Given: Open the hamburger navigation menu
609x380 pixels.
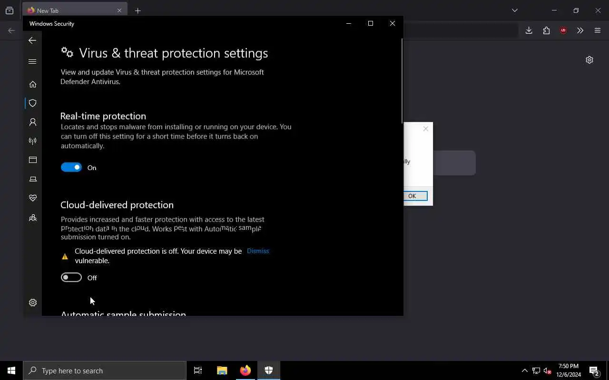Looking at the screenshot, I should point(32,61).
